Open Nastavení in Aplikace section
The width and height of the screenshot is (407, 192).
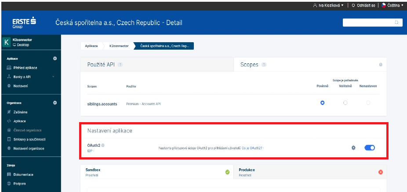(21, 86)
